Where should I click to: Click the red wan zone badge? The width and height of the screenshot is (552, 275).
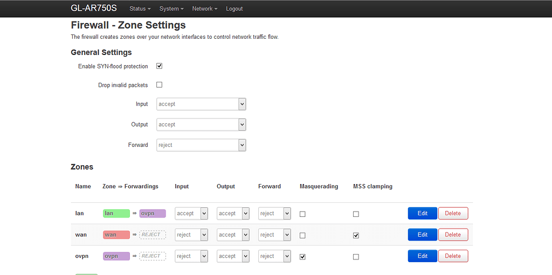tap(116, 235)
